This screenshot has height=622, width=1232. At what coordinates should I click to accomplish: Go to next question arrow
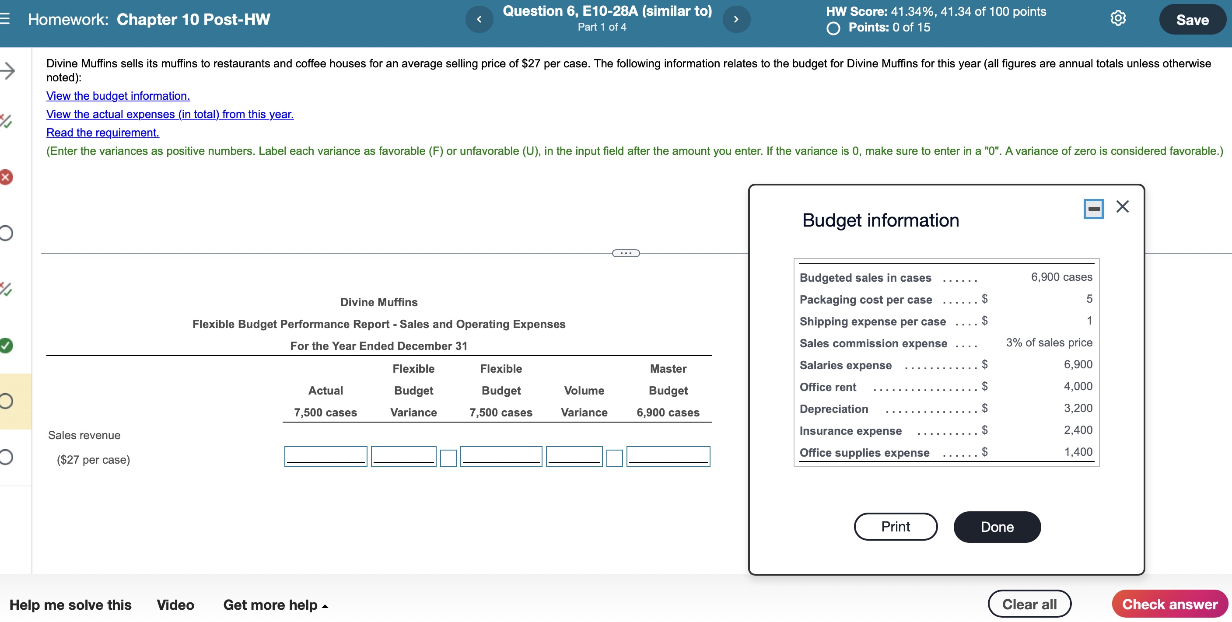pyautogui.click(x=736, y=20)
